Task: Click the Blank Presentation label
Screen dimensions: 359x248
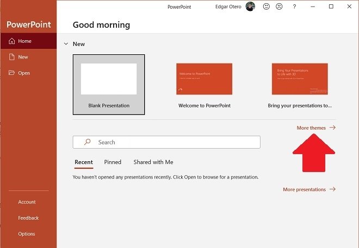Action: (x=109, y=105)
